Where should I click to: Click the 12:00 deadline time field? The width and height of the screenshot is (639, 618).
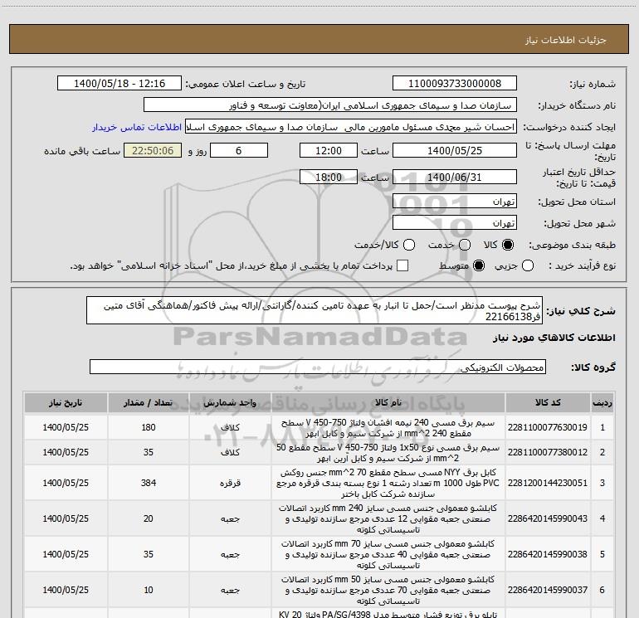point(329,151)
